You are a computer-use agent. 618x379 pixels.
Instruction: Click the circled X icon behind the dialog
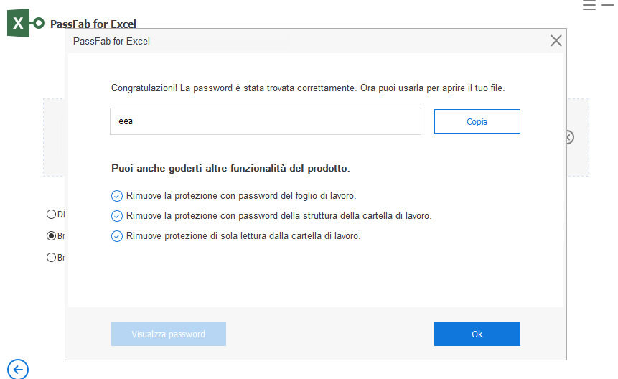(x=570, y=136)
